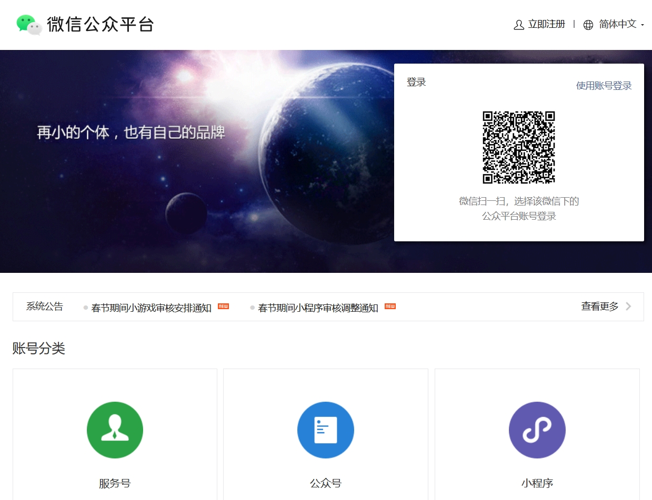652x500 pixels.
Task: Switch to account password login via 使用账号登录
Action: (x=604, y=85)
